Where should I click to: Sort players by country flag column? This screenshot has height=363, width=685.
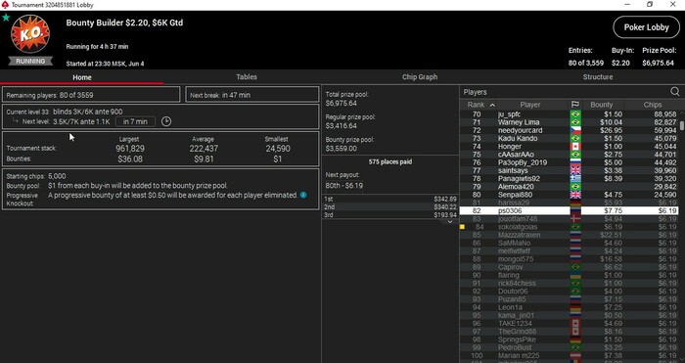[575, 105]
